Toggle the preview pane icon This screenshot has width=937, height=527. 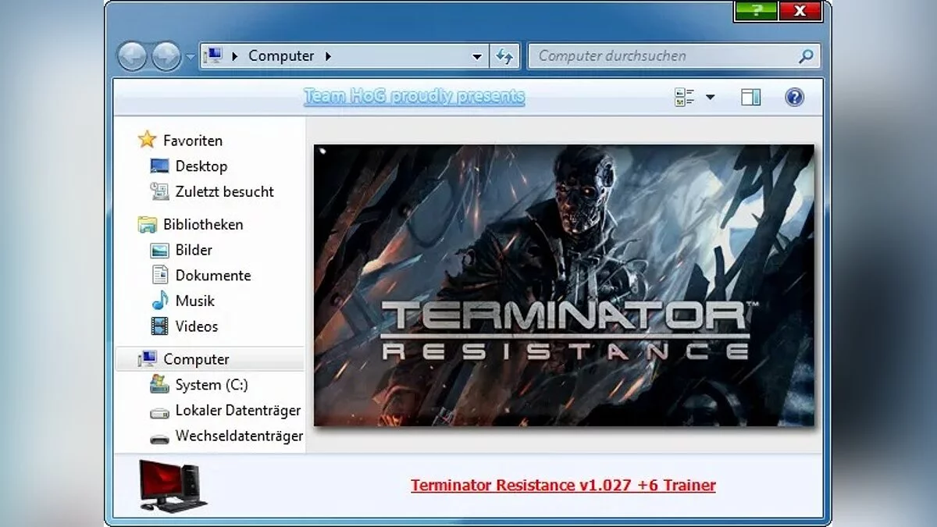[750, 96]
